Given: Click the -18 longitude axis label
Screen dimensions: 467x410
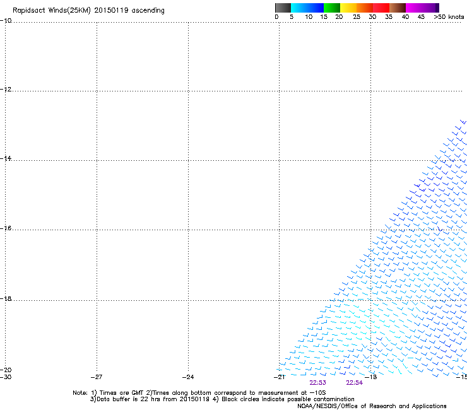Looking at the screenshot, I should pos(371,377).
